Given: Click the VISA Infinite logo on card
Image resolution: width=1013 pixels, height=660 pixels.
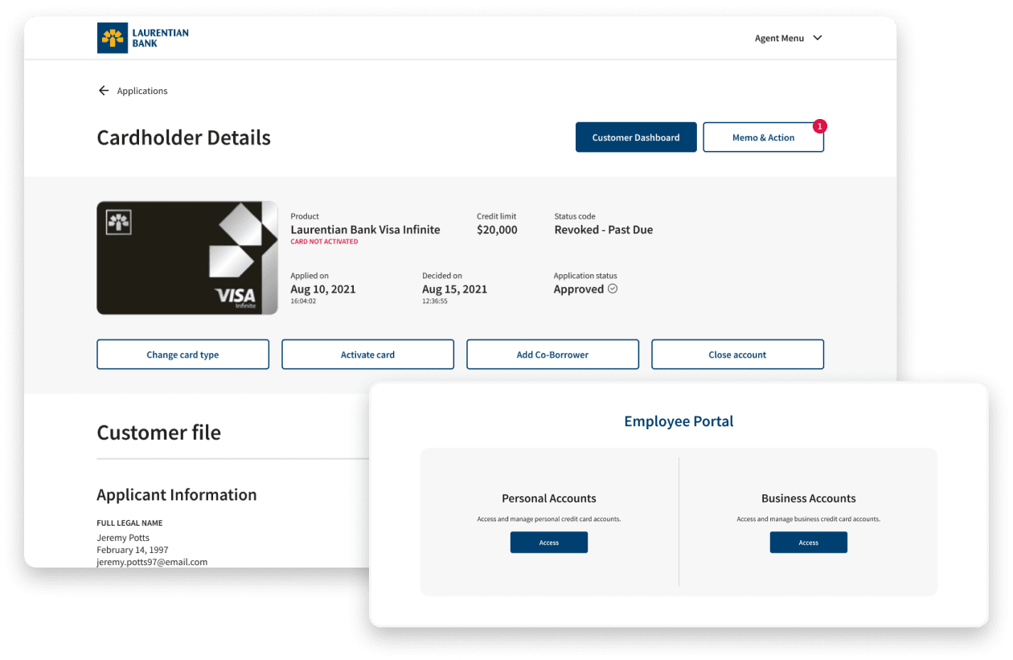Looking at the screenshot, I should (236, 297).
